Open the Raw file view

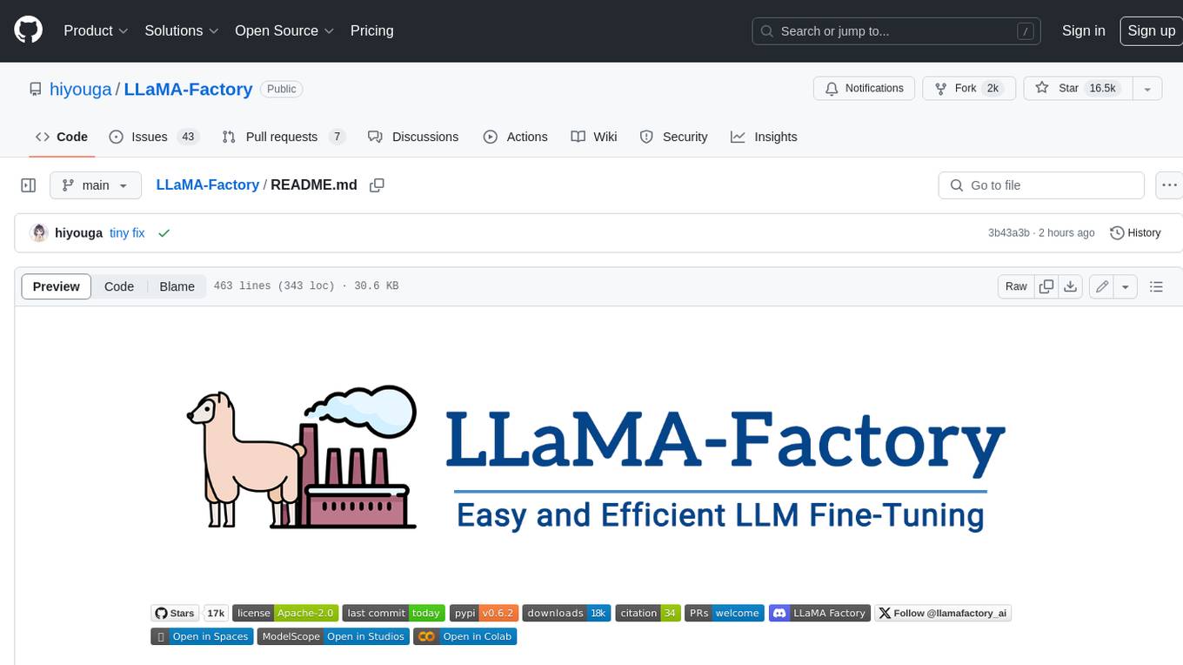[1016, 286]
